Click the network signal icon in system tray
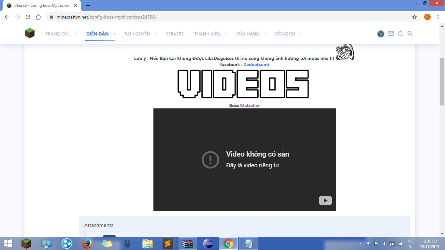Screen dimensions: 445x250 pos(400,243)
